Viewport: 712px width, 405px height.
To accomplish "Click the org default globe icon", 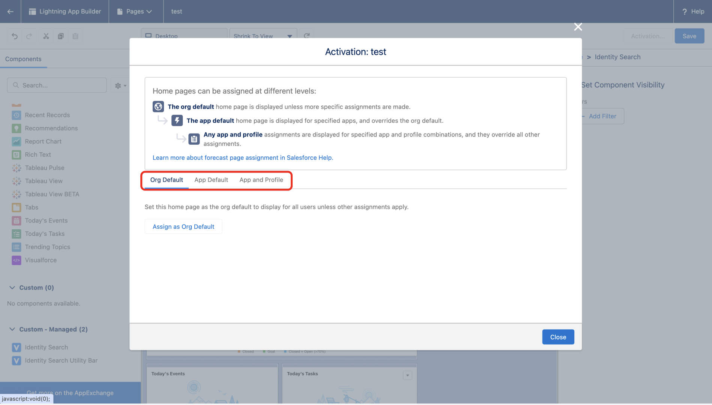I will pos(158,107).
